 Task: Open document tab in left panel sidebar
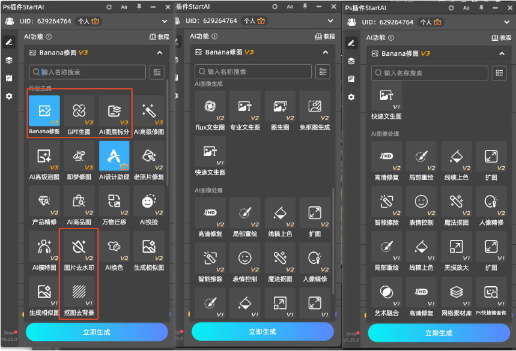coord(9,78)
